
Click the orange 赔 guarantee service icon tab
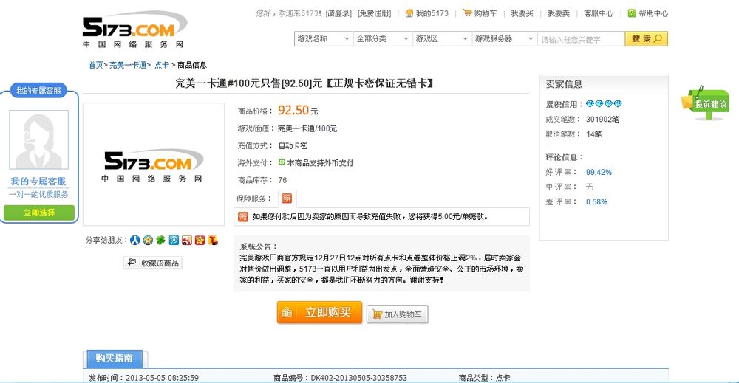click(287, 199)
